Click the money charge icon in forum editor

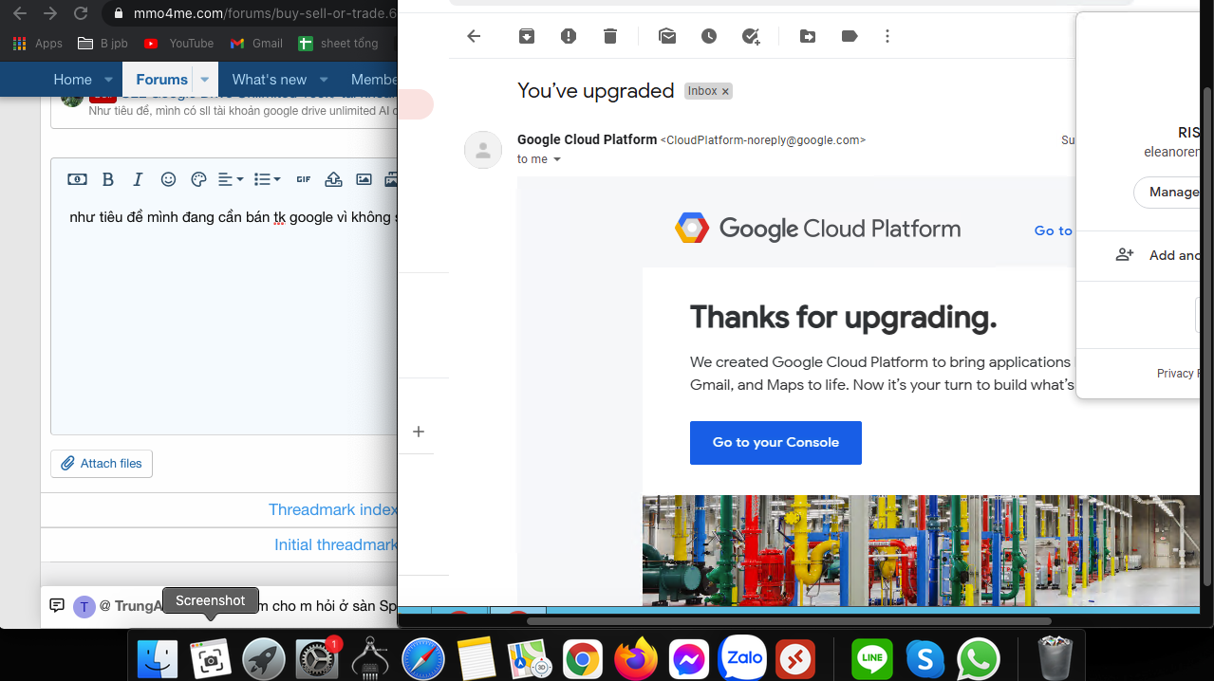tap(78, 179)
